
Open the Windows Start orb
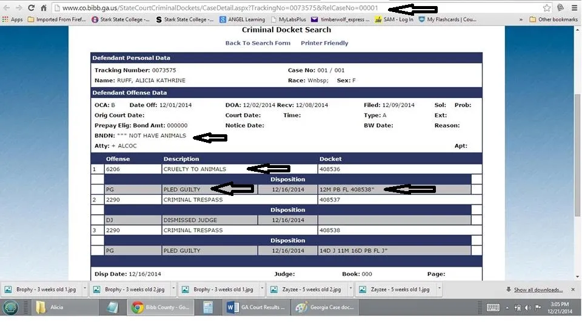pyautogui.click(x=10, y=307)
